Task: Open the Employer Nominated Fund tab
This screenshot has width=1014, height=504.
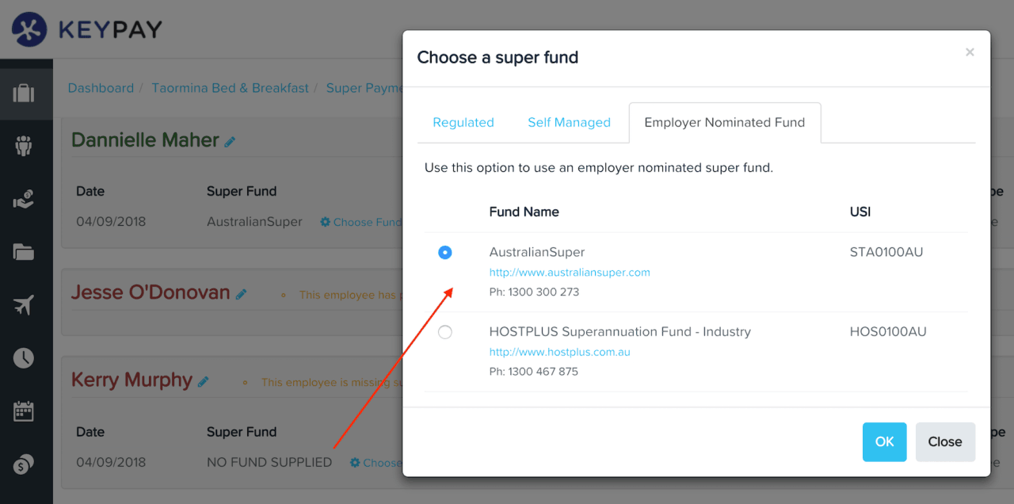Action: click(x=723, y=122)
